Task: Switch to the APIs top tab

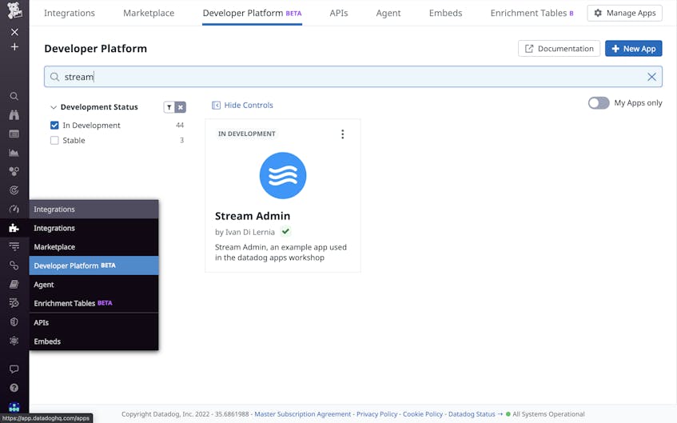Action: (339, 13)
